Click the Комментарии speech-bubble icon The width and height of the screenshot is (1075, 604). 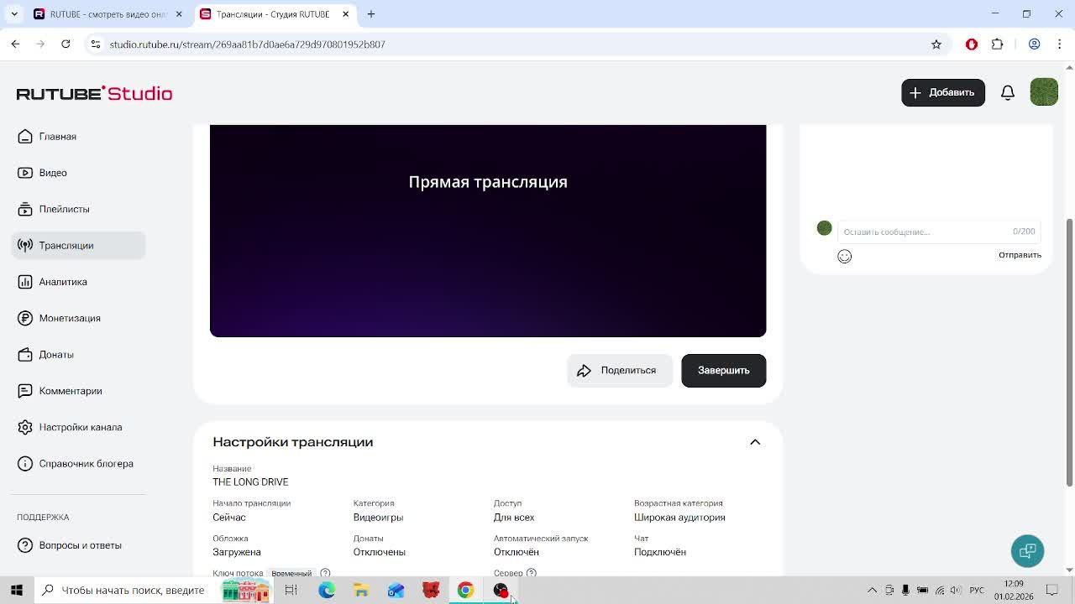25,391
